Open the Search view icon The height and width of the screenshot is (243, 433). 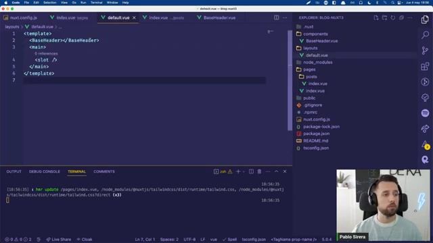425,34
